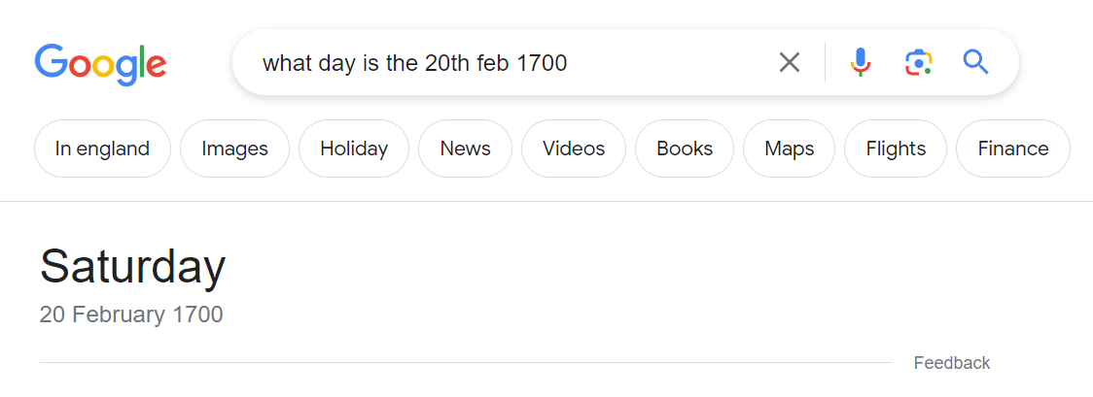The width and height of the screenshot is (1093, 397).
Task: Select the Flights filter chip
Action: point(896,149)
